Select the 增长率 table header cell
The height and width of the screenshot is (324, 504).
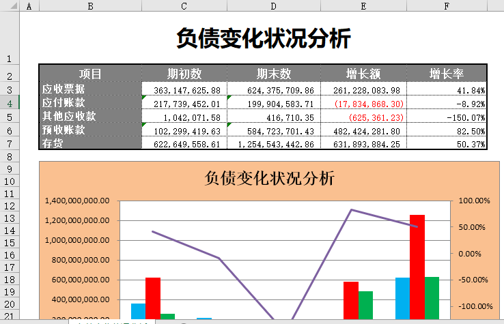tap(447, 74)
